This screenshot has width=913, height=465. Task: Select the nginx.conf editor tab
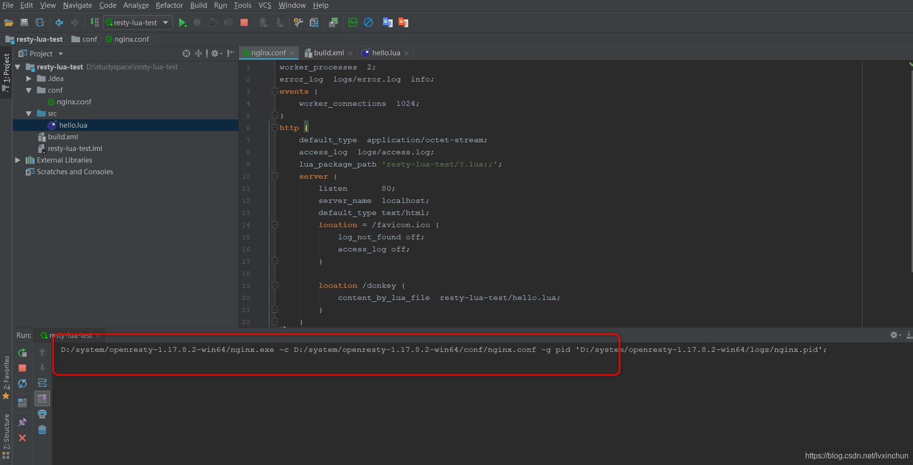(268, 53)
